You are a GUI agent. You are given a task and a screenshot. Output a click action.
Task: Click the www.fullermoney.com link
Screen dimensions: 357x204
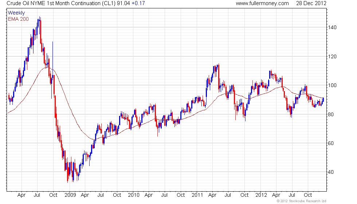(x=262, y=3)
